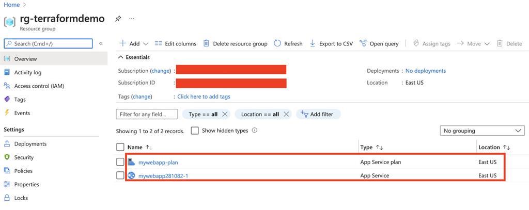Image resolution: width=529 pixels, height=210 pixels.
Task: Expand the Move dropdown menu
Action: (487, 44)
